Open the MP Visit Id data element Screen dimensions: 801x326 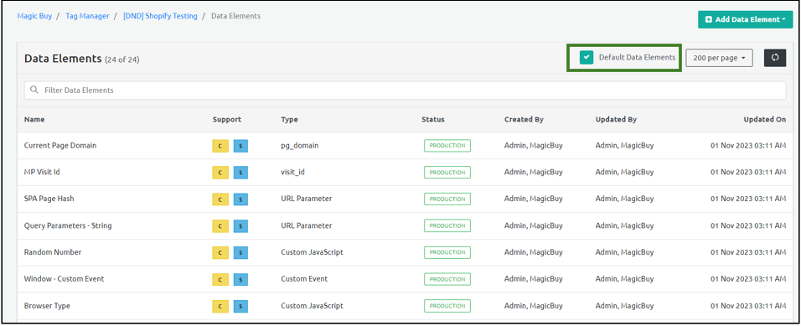coord(42,172)
